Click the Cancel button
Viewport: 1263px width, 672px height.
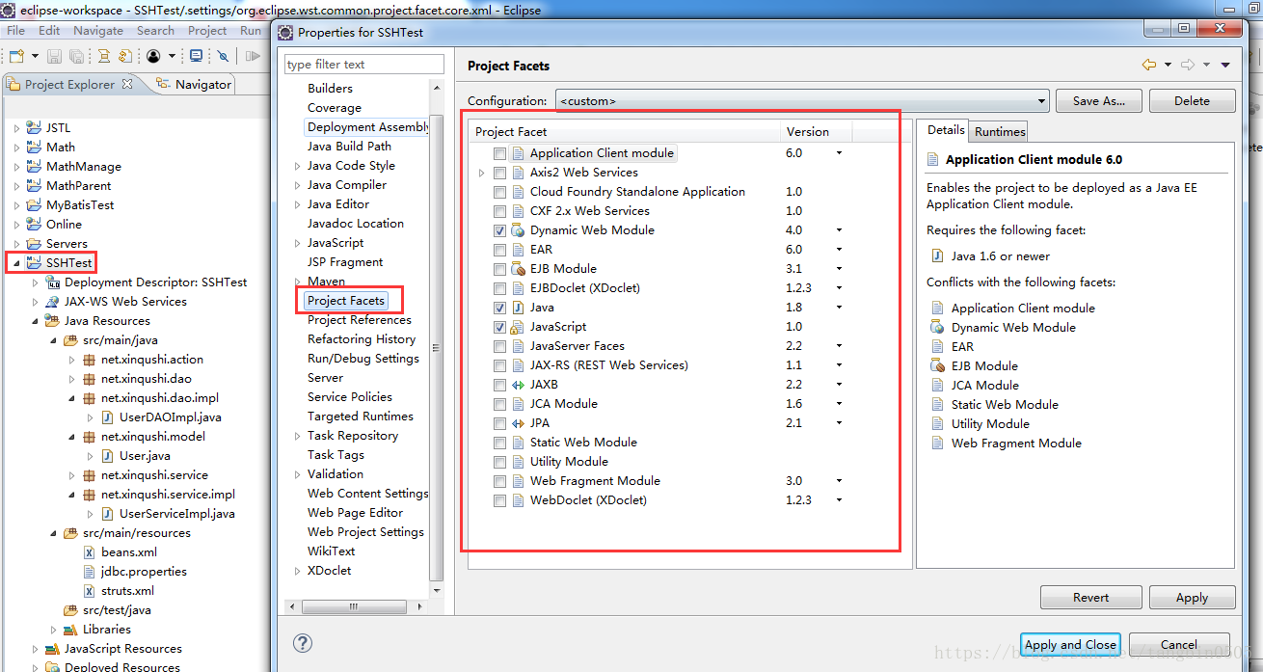coord(1179,644)
